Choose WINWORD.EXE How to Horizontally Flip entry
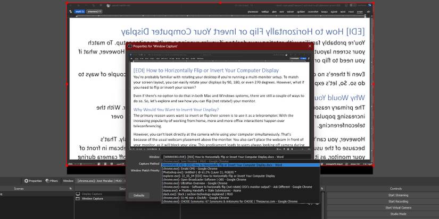This screenshot has height=219, width=439. coord(241,165)
